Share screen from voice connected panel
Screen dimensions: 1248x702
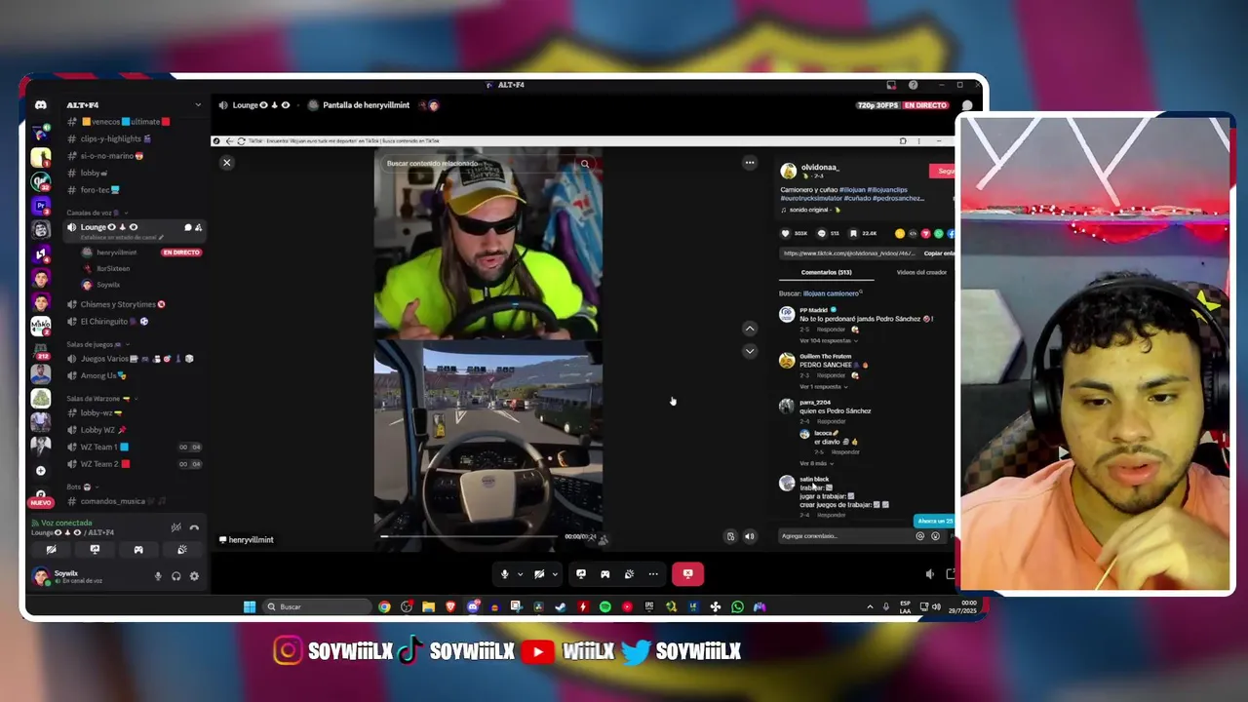click(95, 550)
